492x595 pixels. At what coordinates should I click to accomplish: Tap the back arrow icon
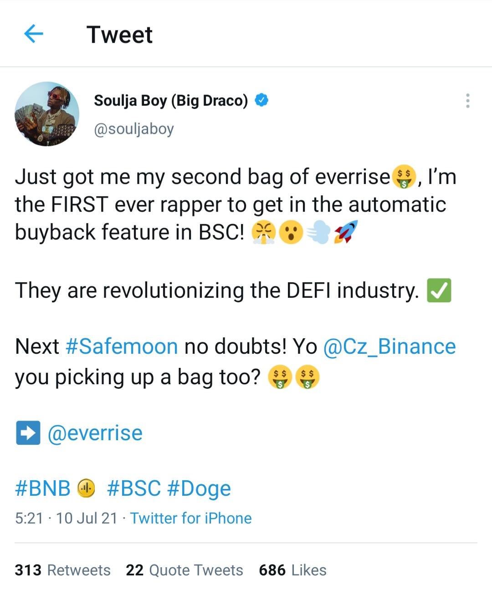(33, 34)
